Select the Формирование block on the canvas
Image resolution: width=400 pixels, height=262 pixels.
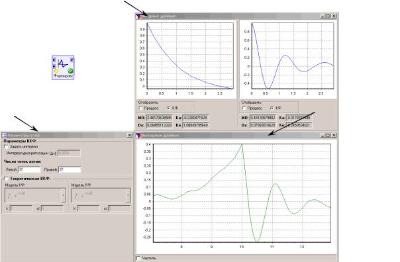coord(63,67)
